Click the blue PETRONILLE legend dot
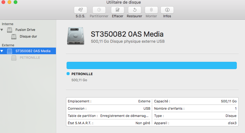The image size is (245, 133). point(68,74)
